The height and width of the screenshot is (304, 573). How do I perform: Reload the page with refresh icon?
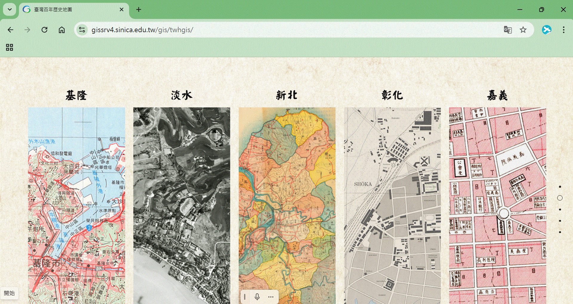(x=44, y=30)
